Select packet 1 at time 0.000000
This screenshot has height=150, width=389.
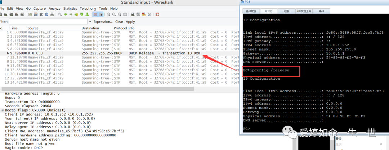tap(119, 32)
